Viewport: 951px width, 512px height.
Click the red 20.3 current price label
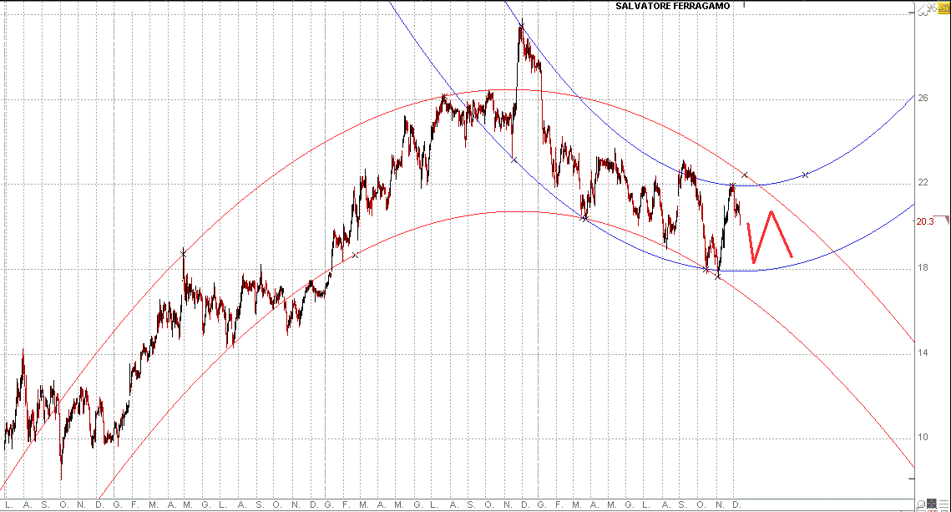point(924,222)
